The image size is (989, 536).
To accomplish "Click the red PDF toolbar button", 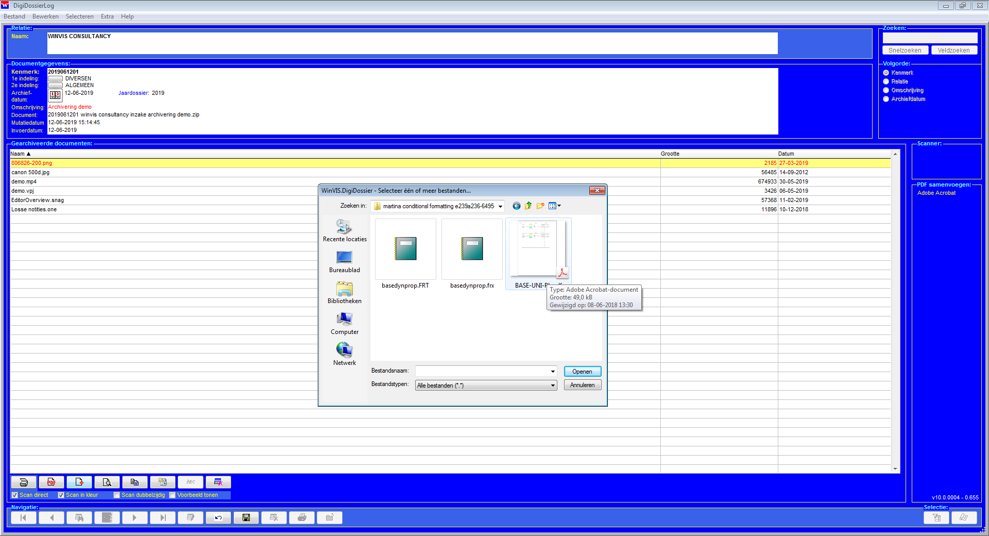I will click(52, 482).
